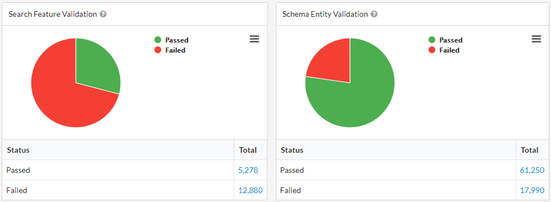Screen dimensions: 551x202
Task: Open help icon beside Schema Entity Validation
Action: 374,15
